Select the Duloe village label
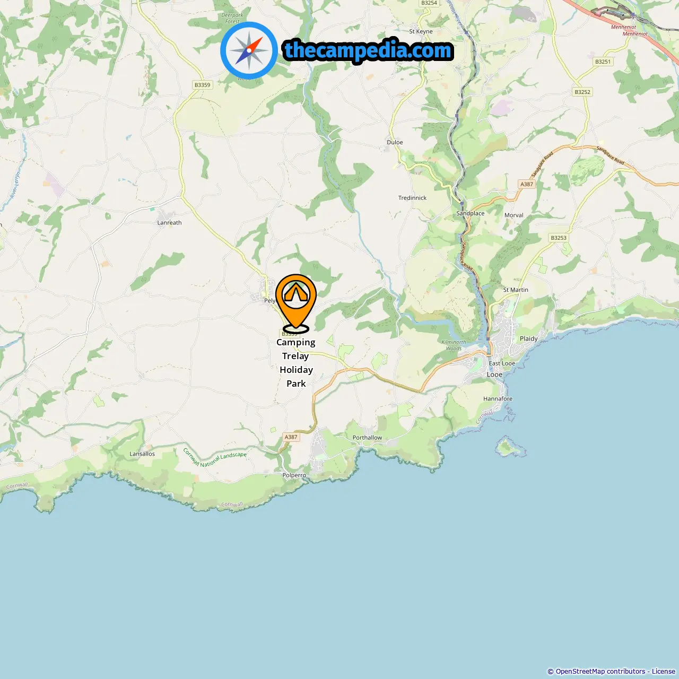Image resolution: width=679 pixels, height=679 pixels. click(395, 142)
